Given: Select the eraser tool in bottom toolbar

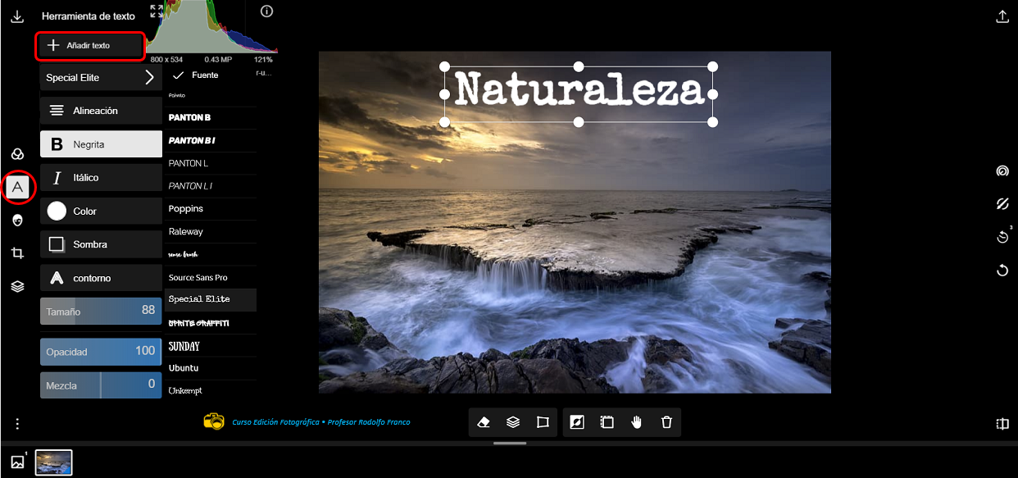Looking at the screenshot, I should click(x=484, y=422).
